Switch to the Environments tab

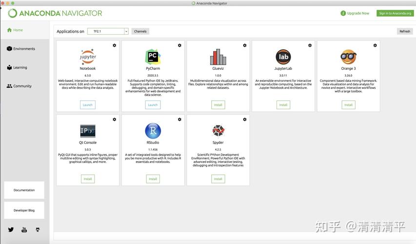pos(21,49)
